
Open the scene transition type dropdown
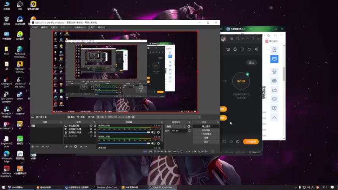tap(176, 127)
